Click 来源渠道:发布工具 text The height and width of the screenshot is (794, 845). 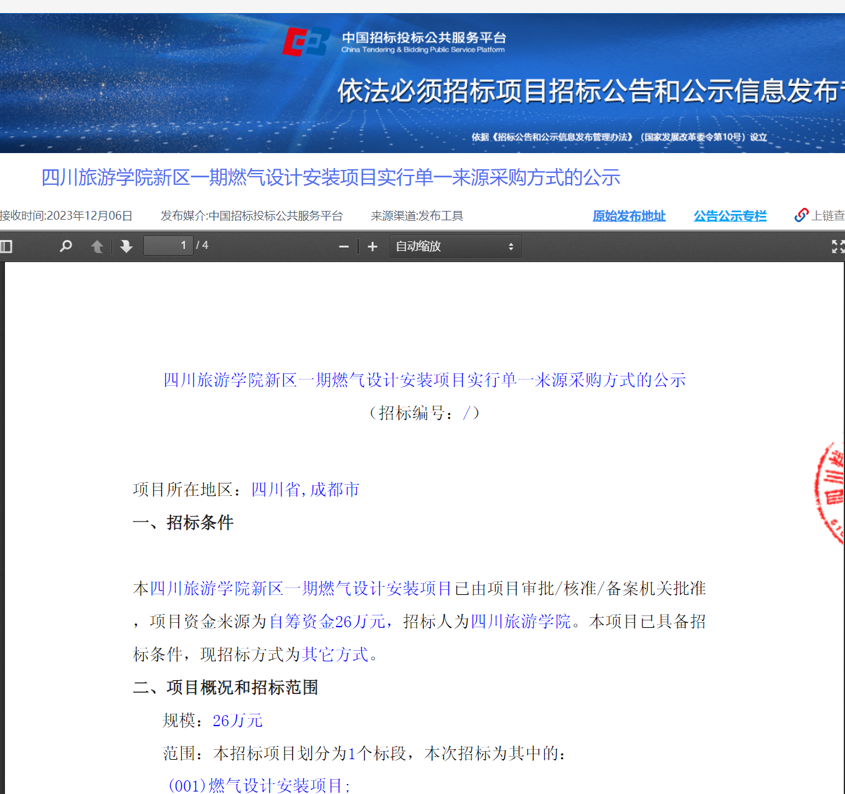click(417, 216)
